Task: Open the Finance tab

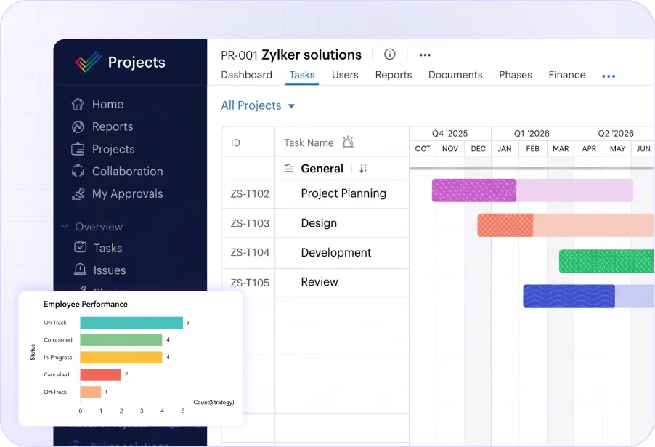Action: tap(567, 75)
